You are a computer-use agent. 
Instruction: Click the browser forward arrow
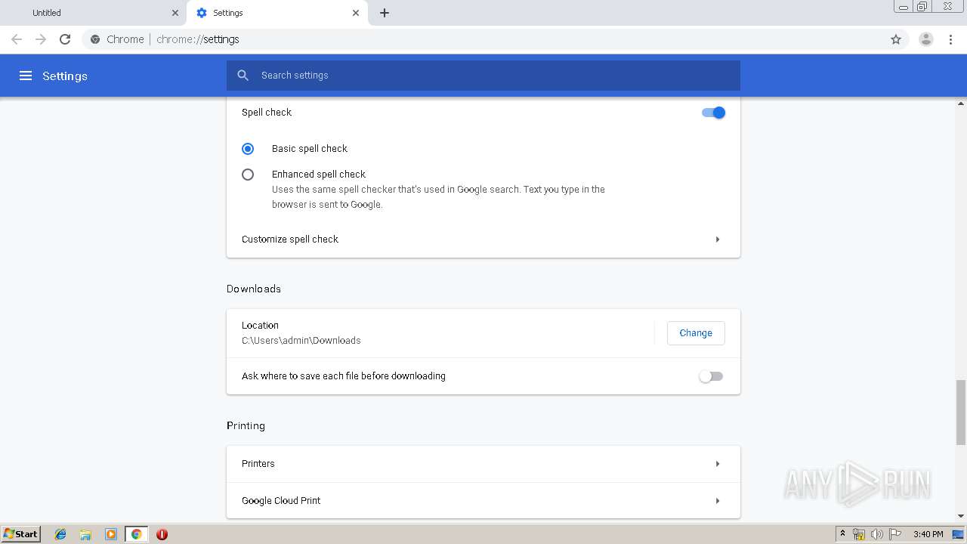(41, 39)
